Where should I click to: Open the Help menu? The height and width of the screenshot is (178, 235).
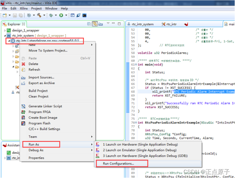coord(64,8)
